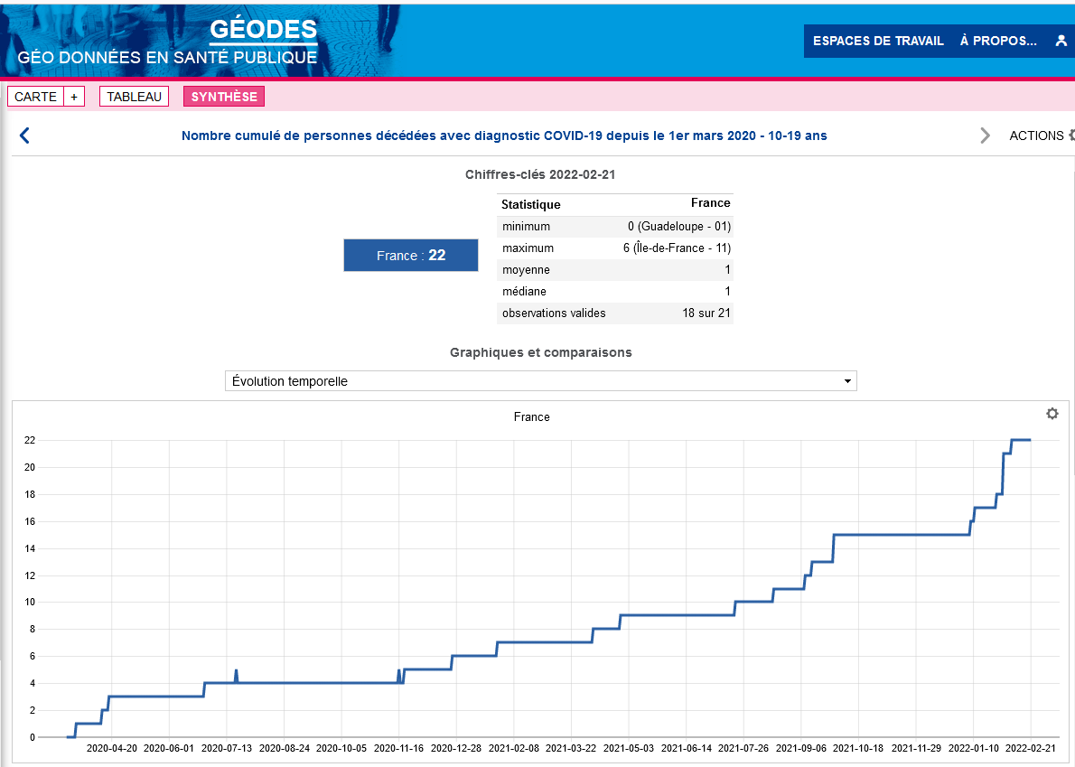
Task: Click the minimum row value Guadeloupe
Action: pyautogui.click(x=679, y=226)
